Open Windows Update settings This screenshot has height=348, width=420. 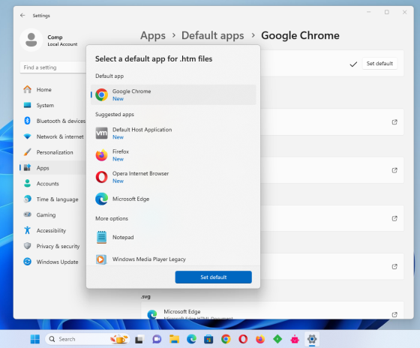tap(52, 262)
